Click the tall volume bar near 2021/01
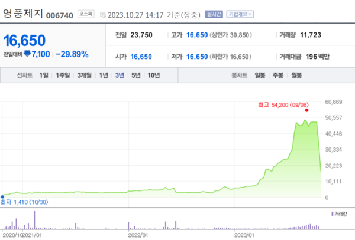Screen dimensions: 355x240 click(35, 220)
